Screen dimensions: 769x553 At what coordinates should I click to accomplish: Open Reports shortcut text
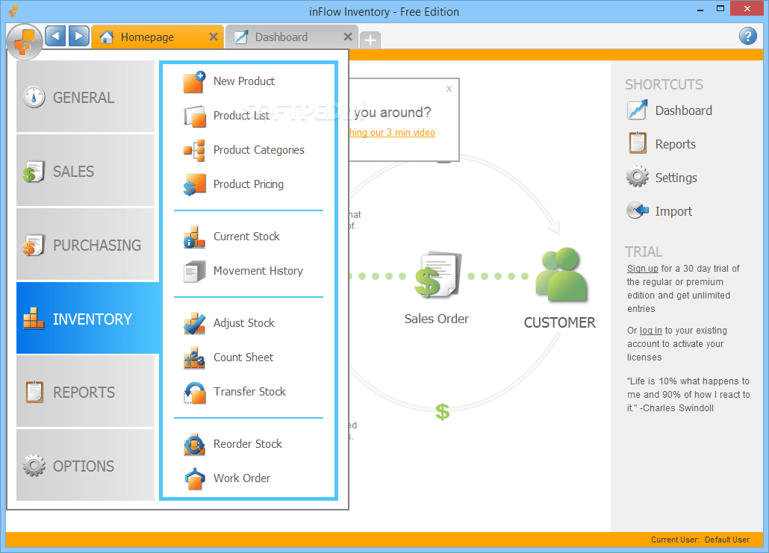coord(676,144)
